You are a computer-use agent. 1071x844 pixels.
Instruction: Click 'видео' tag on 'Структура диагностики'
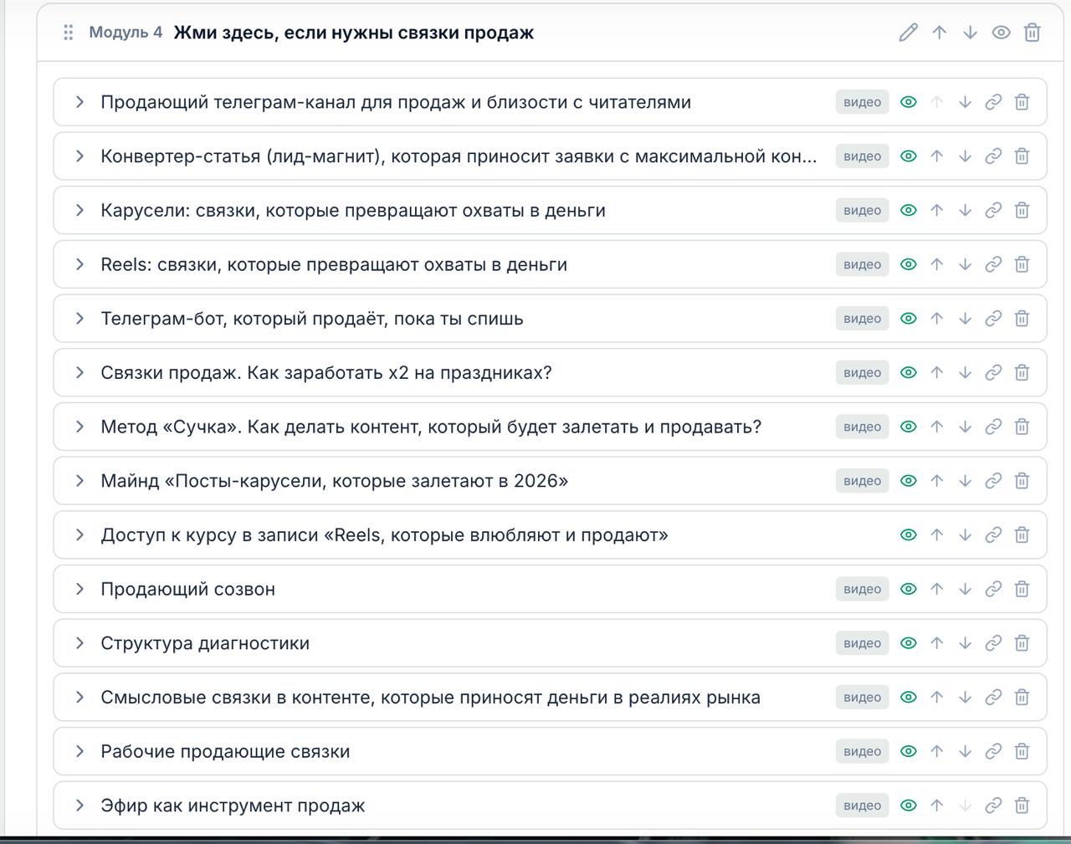862,643
